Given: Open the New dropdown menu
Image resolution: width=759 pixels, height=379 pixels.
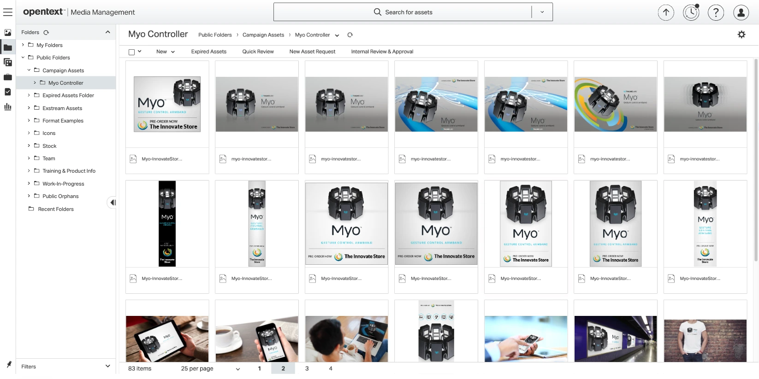Looking at the screenshot, I should tap(166, 52).
